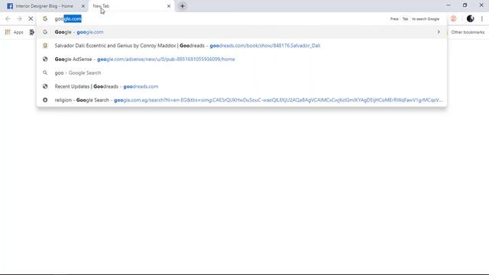Go forward with the forward arrow
This screenshot has height=275, width=489.
19,18
